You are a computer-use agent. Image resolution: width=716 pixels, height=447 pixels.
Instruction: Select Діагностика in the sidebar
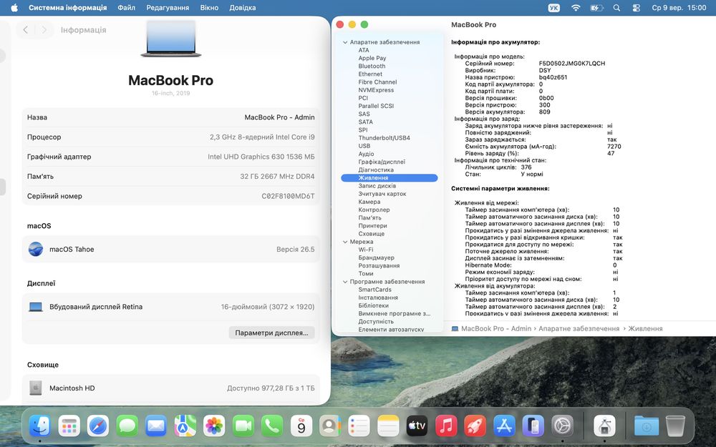coord(376,170)
